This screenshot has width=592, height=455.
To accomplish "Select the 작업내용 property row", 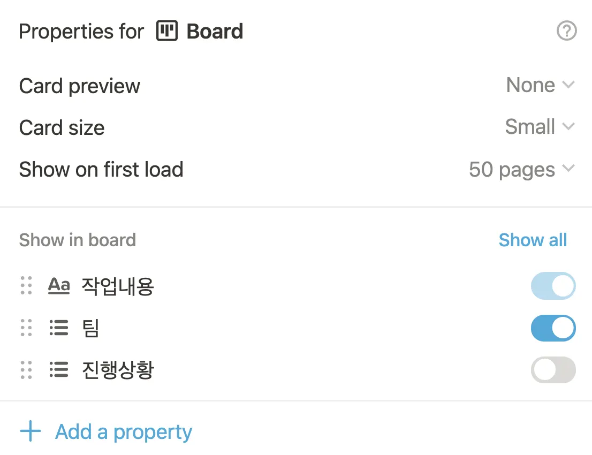I will click(x=118, y=286).
